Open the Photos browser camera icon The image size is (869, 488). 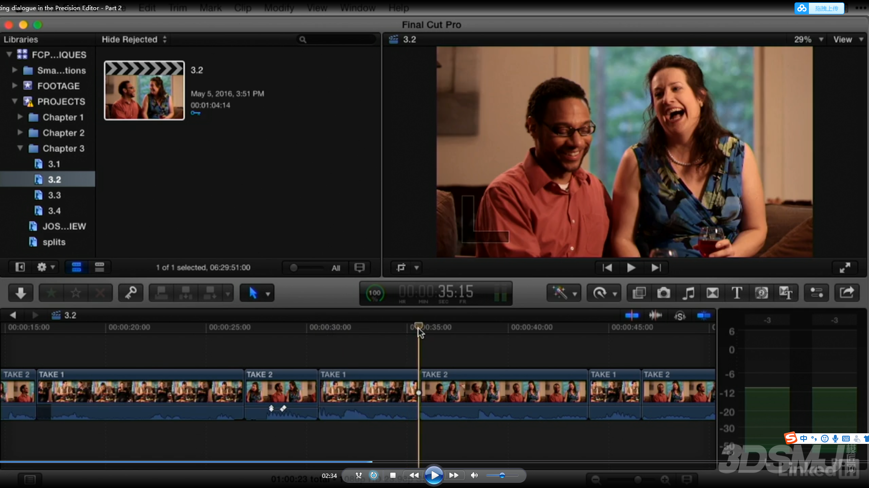[x=664, y=293]
